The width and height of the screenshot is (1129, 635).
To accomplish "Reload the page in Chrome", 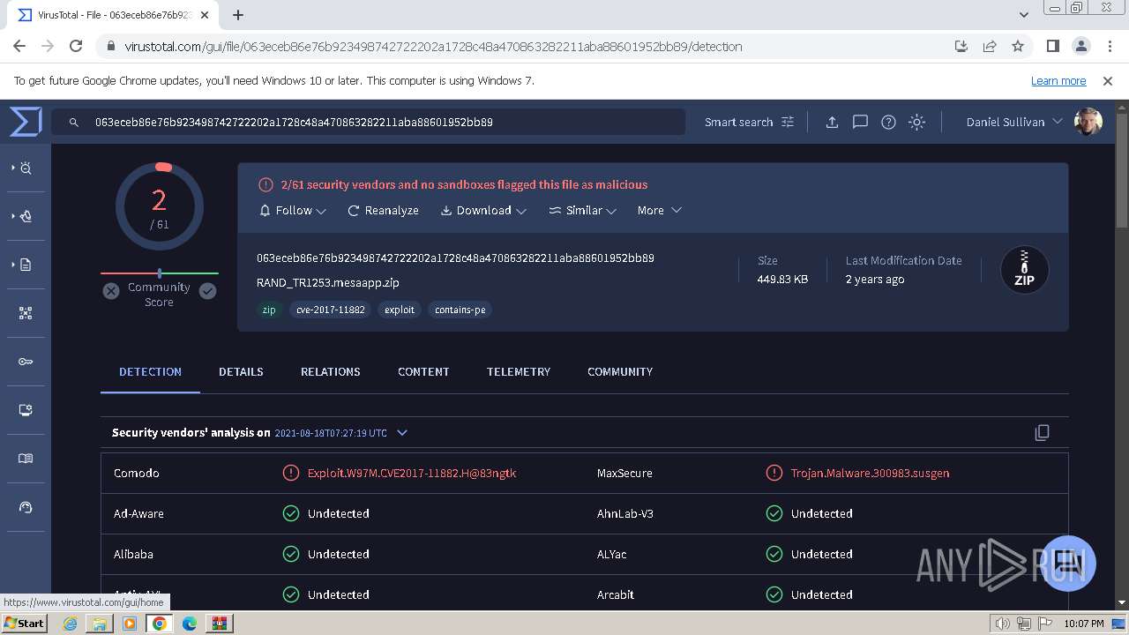I will [x=76, y=46].
